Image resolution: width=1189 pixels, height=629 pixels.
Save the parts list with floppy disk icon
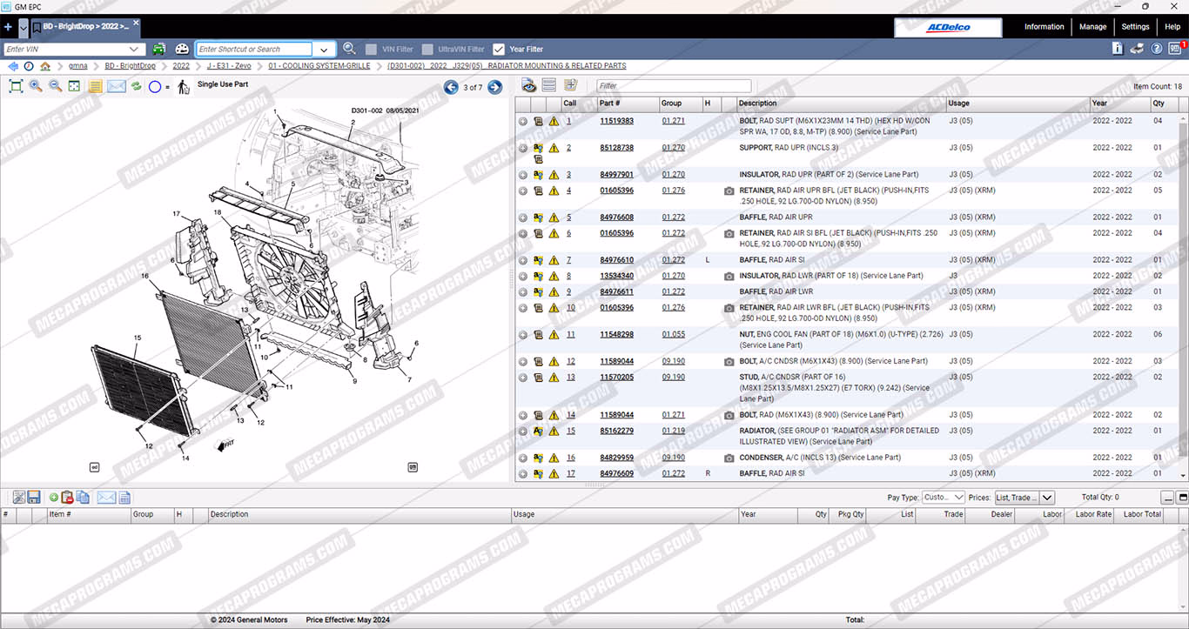click(34, 497)
